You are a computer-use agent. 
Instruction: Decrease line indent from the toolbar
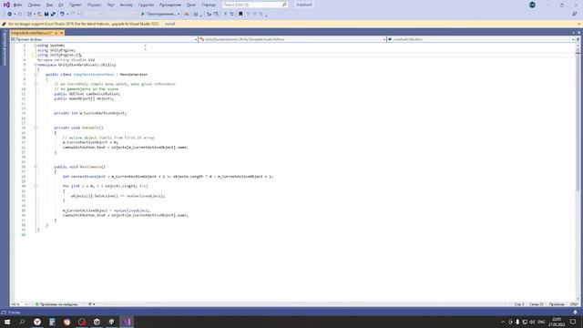209,14
